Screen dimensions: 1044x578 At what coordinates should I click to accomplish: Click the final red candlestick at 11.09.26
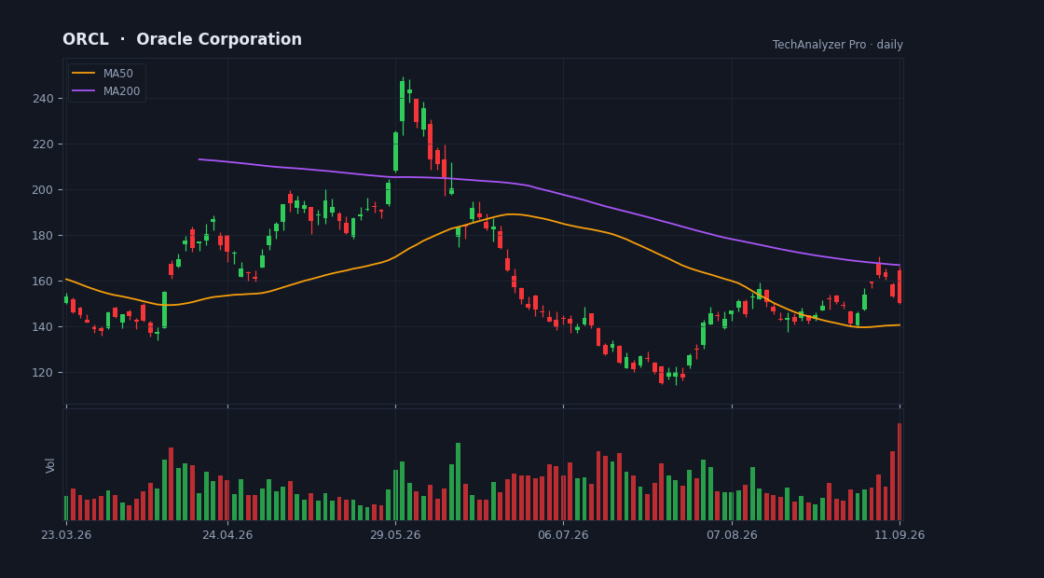click(900, 286)
